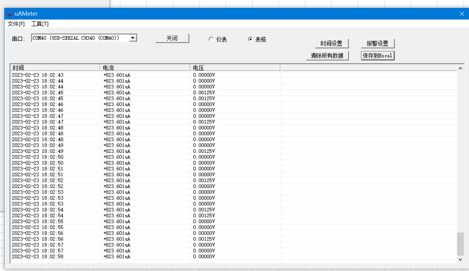Screen dimensions: 469x271
Task: Click the 电流 column header
Action: 145,68
